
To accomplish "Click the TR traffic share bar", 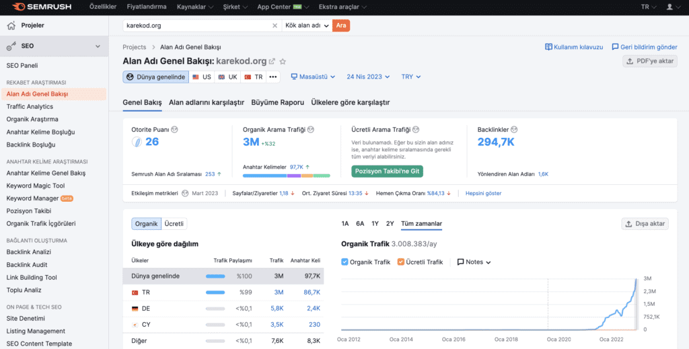I will pyautogui.click(x=215, y=293).
